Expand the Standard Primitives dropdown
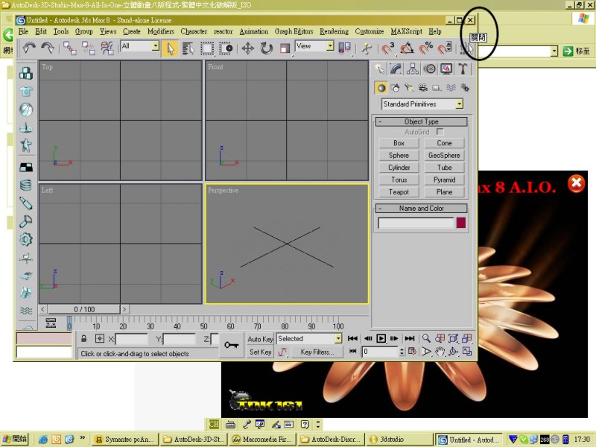The width and height of the screenshot is (596, 447). [459, 104]
